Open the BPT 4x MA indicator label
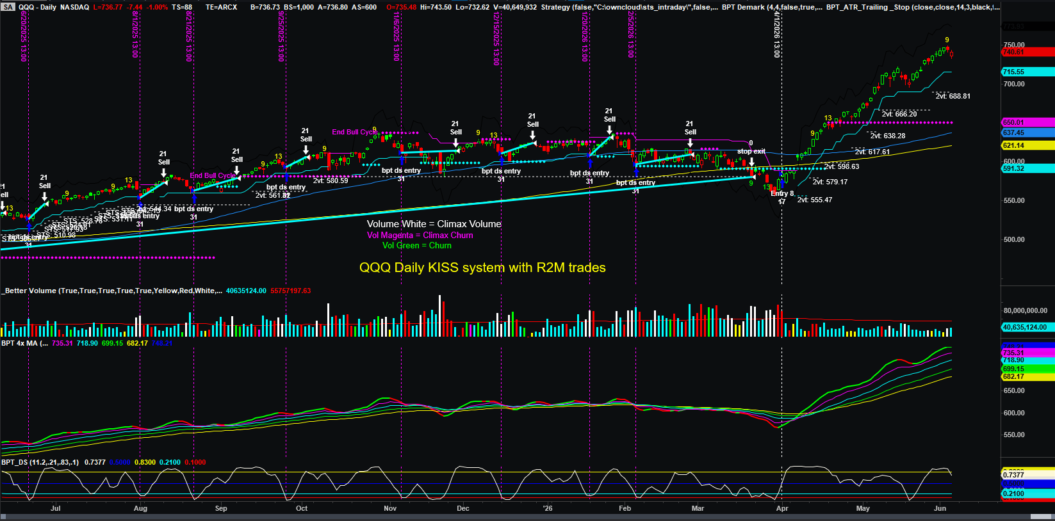The image size is (1055, 521). tap(24, 343)
